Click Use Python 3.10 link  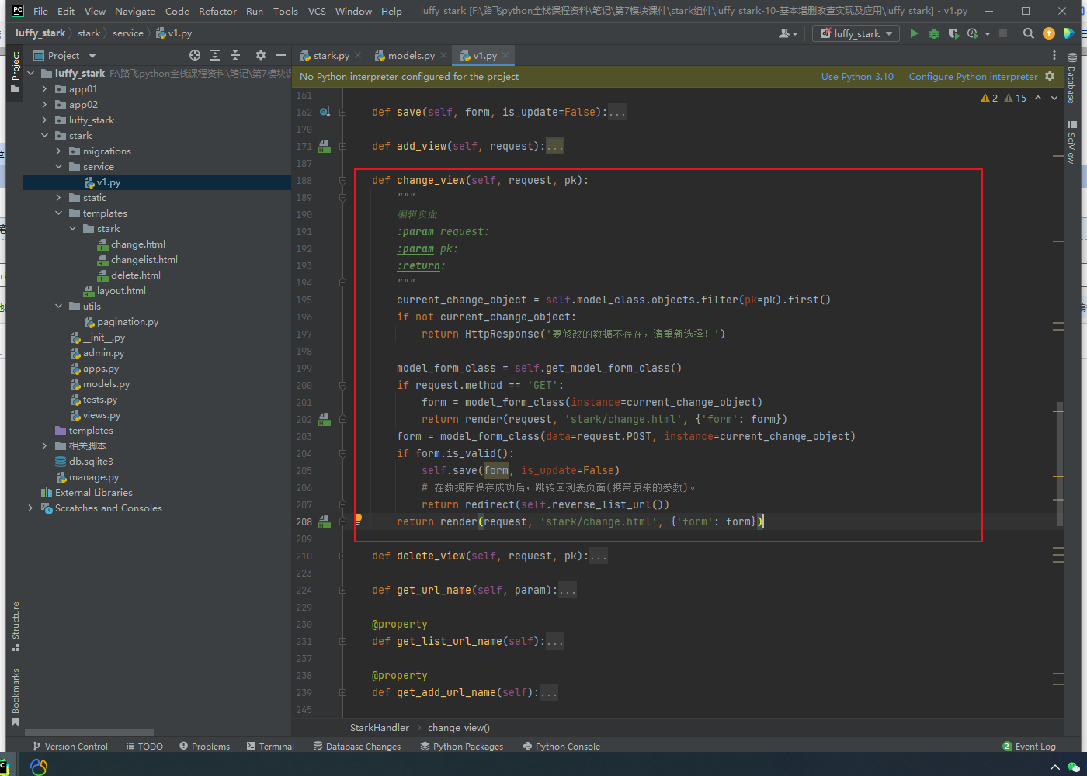tap(857, 76)
